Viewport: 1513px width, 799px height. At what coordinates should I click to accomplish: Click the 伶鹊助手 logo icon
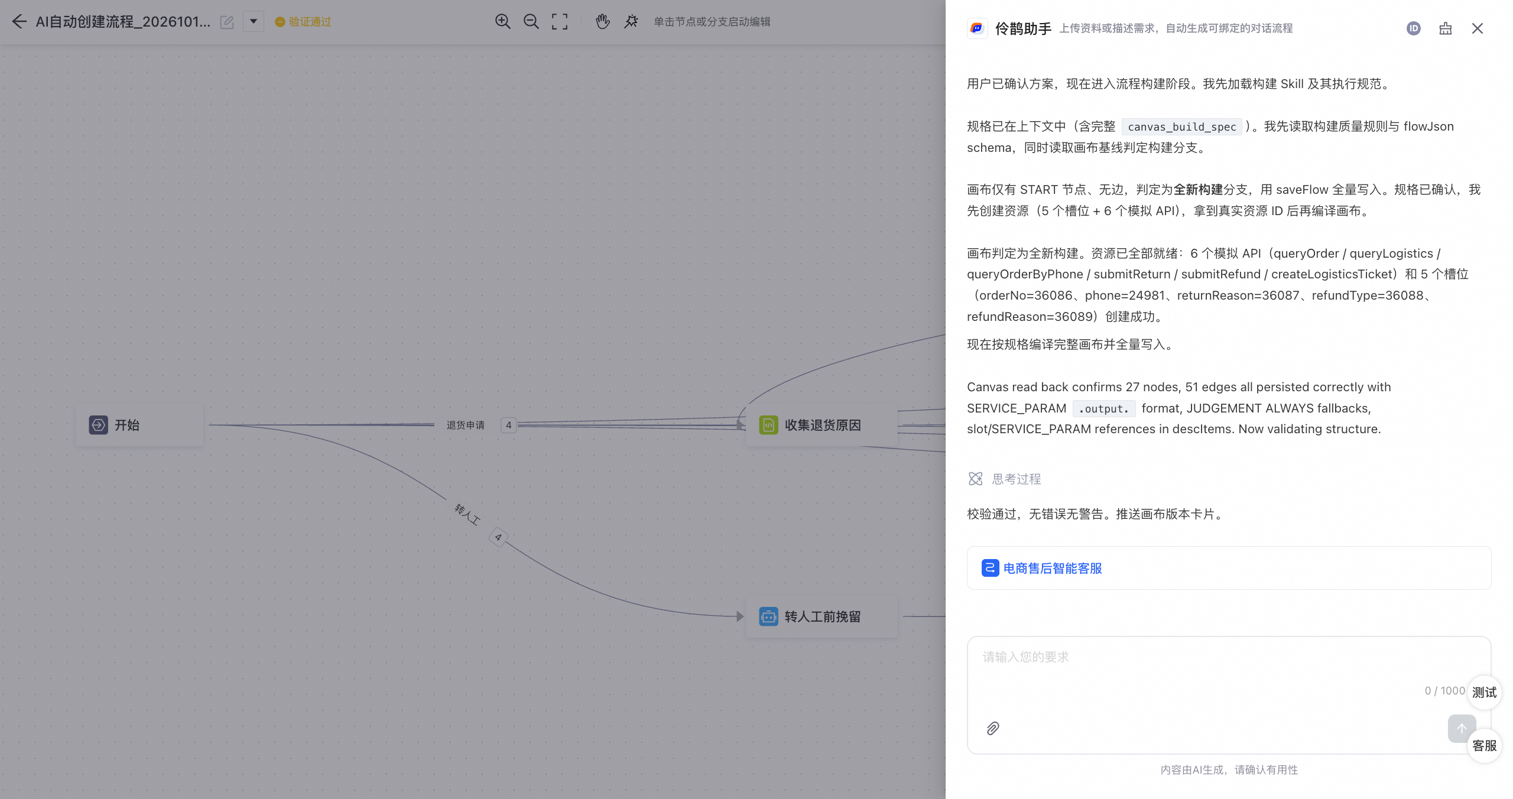point(977,28)
